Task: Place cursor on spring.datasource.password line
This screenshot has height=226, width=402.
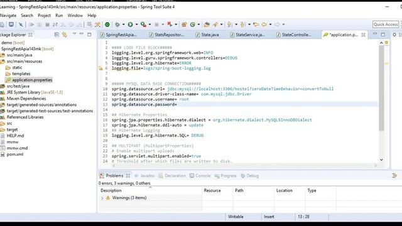Action: 245,104
